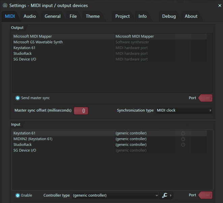Image resolution: width=223 pixels, height=203 pixels.
Task: Select SG Device I/O in output list
Action: (x=25, y=59)
